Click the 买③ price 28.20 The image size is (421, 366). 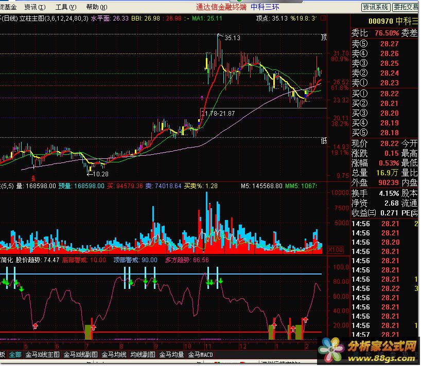[390, 113]
